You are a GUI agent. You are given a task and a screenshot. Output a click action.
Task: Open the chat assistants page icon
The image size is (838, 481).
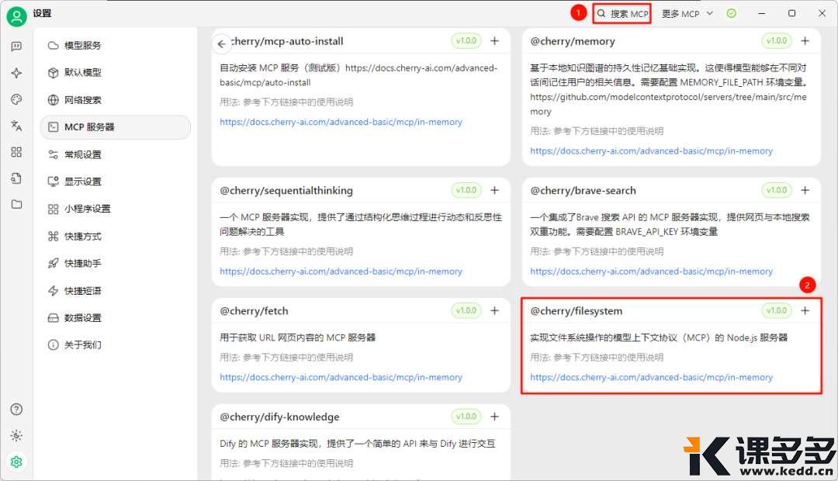click(16, 47)
